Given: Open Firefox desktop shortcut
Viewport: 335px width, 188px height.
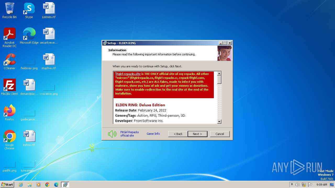Looking at the screenshot, I should pyautogui.click(x=9, y=113).
